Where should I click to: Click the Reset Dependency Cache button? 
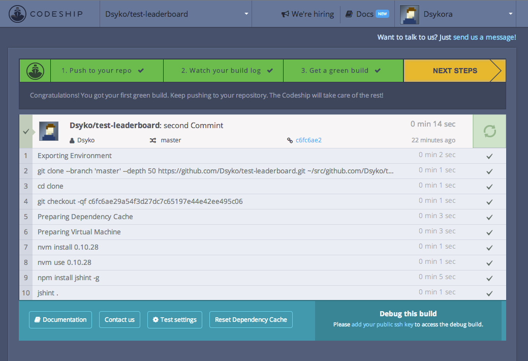click(251, 319)
